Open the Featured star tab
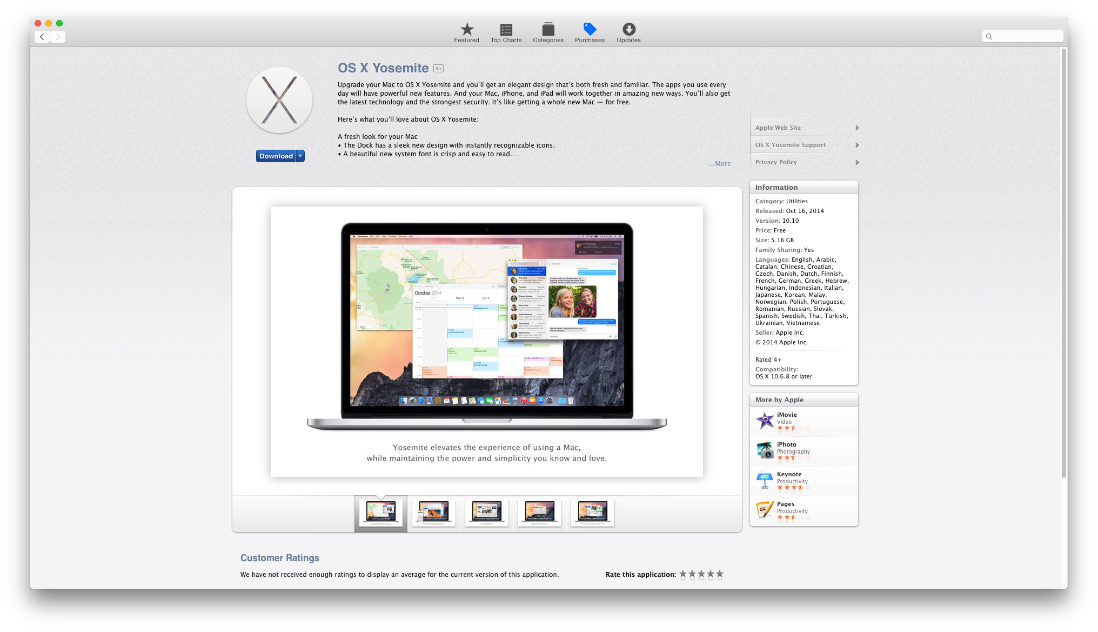The image size is (1098, 632). [x=466, y=33]
